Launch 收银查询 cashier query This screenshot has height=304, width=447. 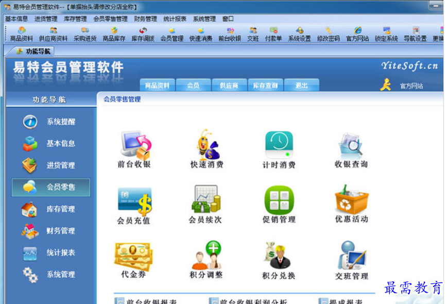pos(352,149)
